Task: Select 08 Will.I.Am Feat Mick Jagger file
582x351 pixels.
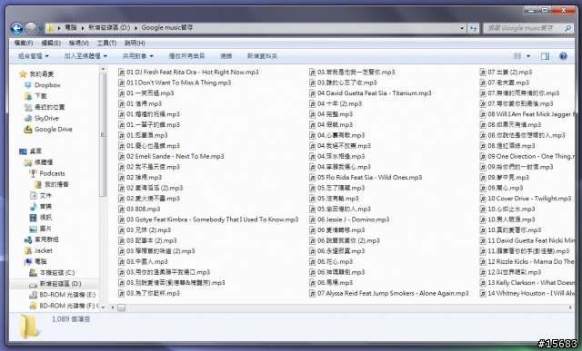Action: tap(527, 114)
